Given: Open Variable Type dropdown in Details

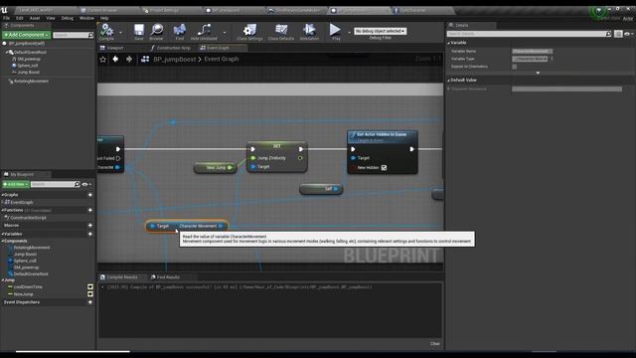Looking at the screenshot, I should tap(530, 59).
